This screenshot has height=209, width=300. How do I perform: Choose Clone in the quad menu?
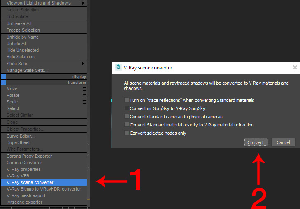pos(44,122)
